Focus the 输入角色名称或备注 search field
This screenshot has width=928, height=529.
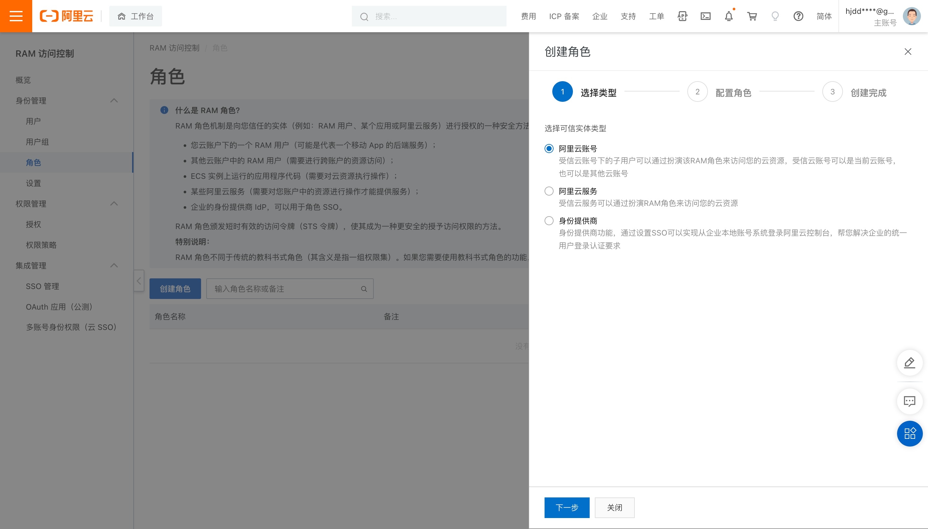tap(290, 288)
